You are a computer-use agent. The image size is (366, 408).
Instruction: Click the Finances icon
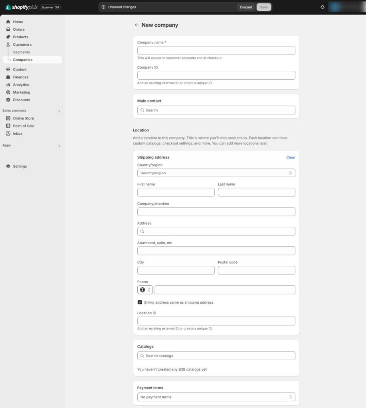pos(8,77)
